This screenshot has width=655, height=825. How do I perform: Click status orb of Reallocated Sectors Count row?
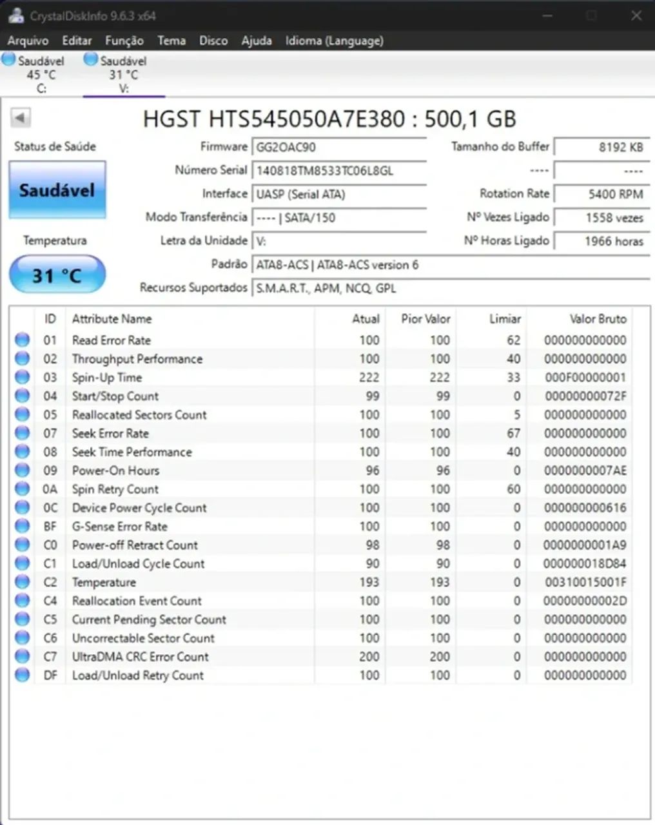tap(23, 414)
